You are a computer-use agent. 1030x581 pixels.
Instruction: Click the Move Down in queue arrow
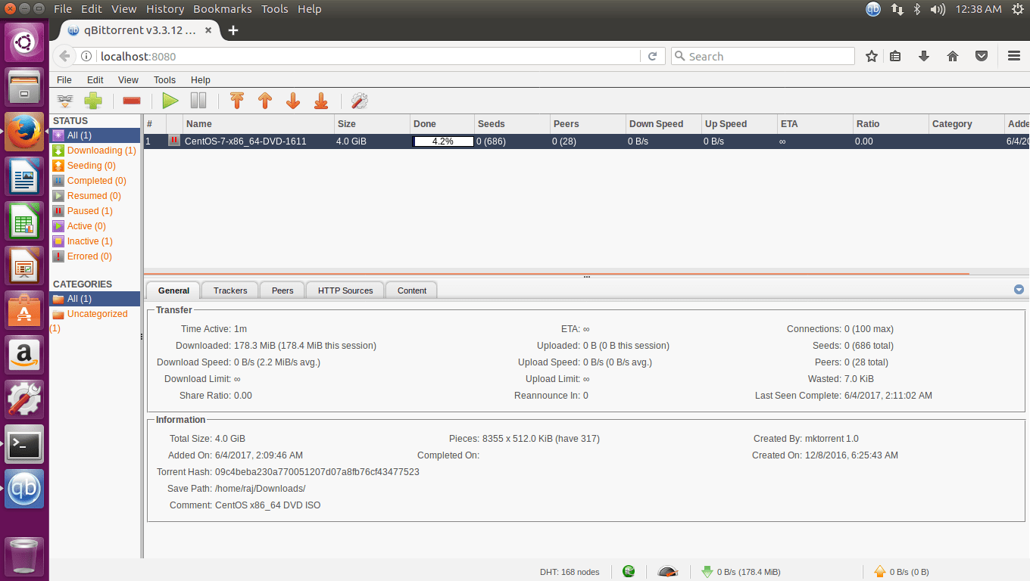pyautogui.click(x=293, y=101)
